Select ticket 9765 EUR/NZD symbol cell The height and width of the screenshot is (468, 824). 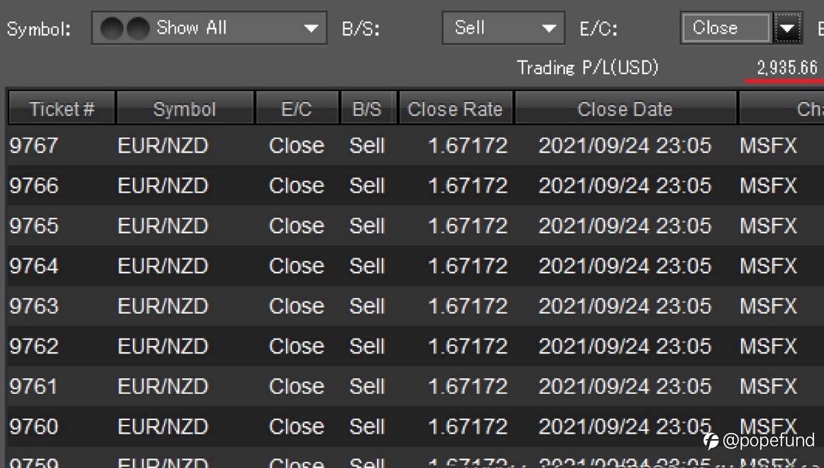tap(163, 226)
